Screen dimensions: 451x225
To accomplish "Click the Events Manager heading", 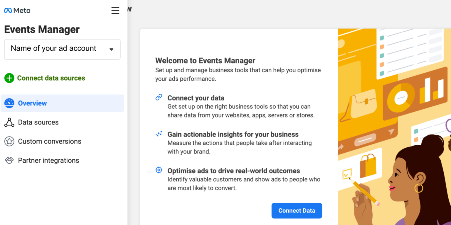I will 42,29.
